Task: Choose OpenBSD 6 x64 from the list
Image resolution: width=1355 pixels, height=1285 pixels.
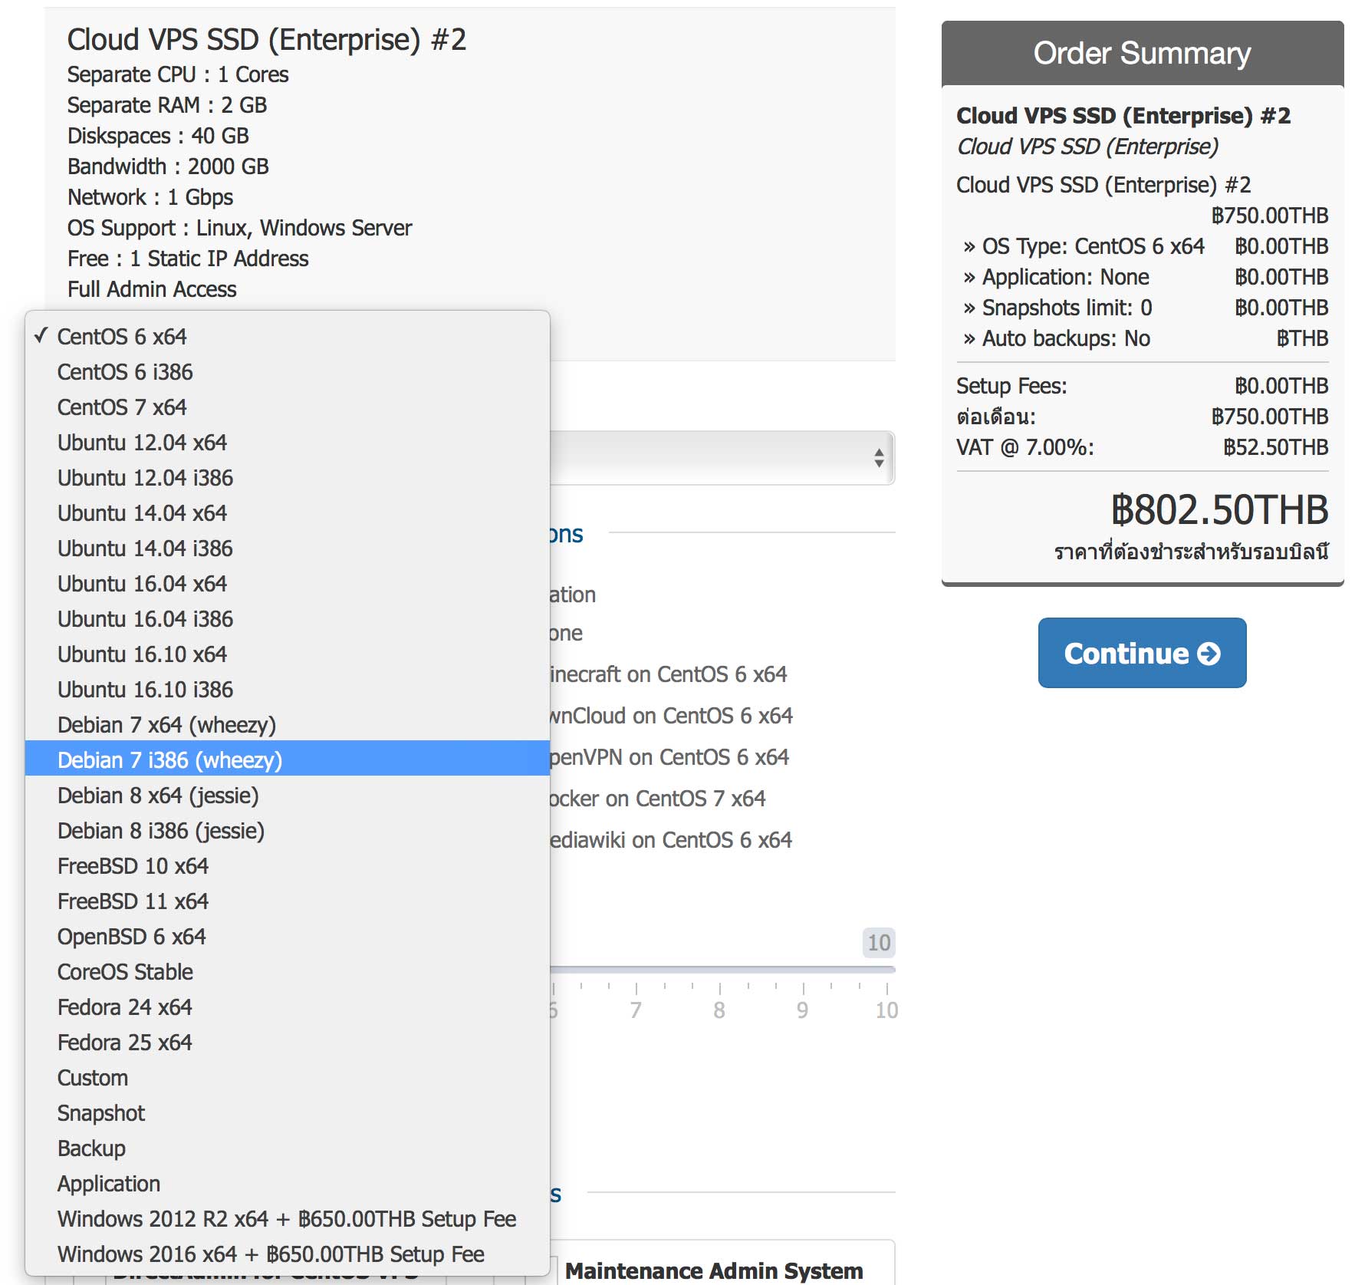Action: [131, 937]
